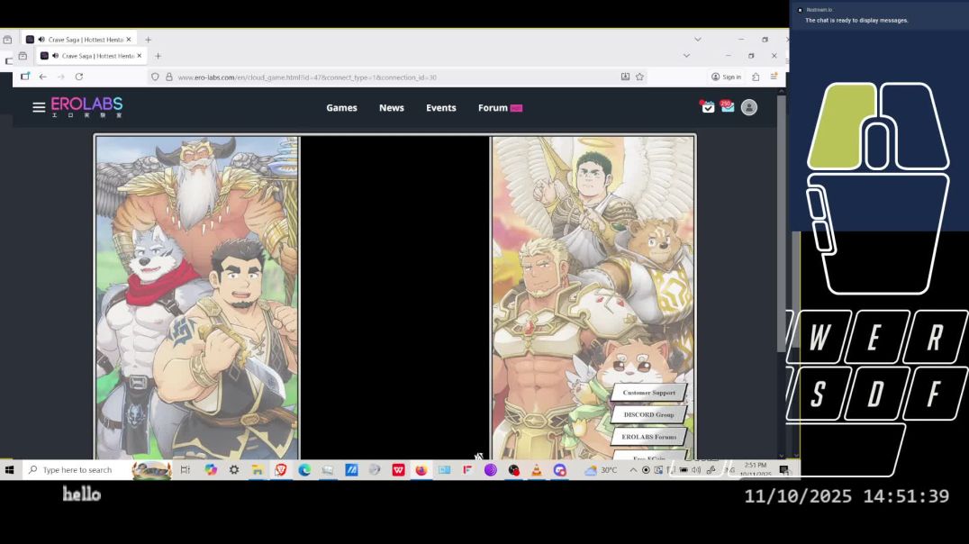The width and height of the screenshot is (969, 544).
Task: Open the browser tab list dropdown arrow
Action: tap(698, 39)
